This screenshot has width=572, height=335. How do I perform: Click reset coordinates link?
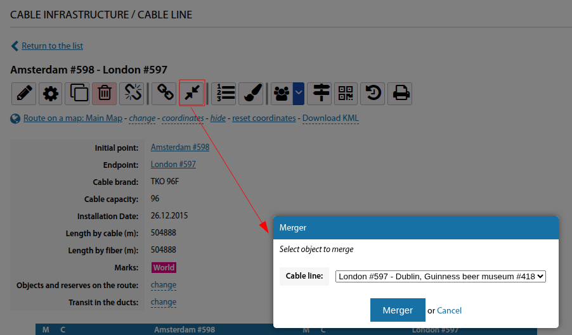[264, 118]
